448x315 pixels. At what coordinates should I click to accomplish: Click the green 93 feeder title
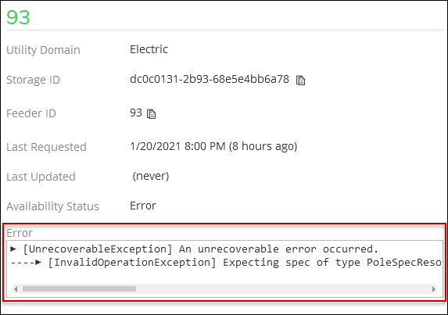click(x=18, y=17)
